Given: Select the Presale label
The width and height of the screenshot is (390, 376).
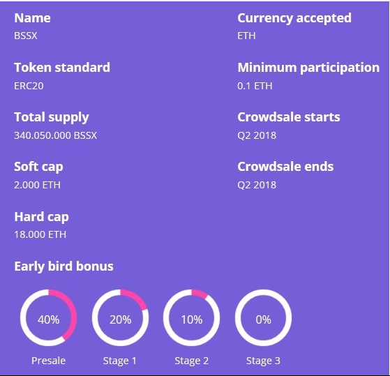Looking at the screenshot, I should (49, 361).
